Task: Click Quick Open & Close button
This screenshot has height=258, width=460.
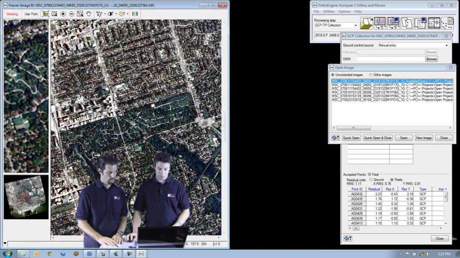Action: [378, 138]
